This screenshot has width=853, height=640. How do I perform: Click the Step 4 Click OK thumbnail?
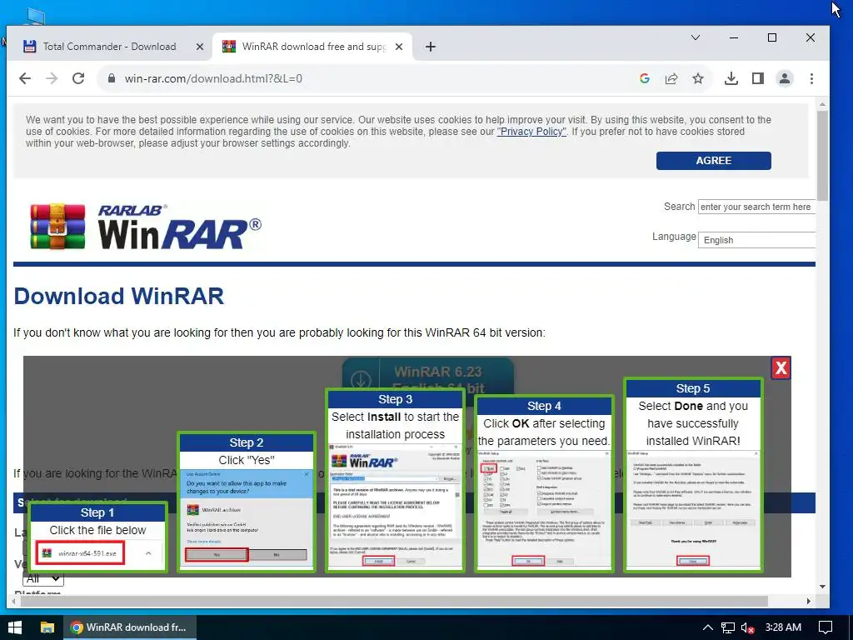pos(544,483)
